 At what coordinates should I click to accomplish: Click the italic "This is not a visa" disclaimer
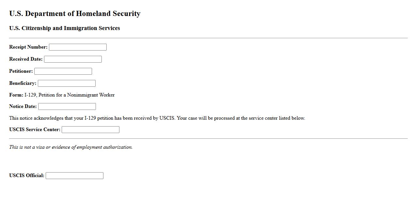click(x=71, y=147)
